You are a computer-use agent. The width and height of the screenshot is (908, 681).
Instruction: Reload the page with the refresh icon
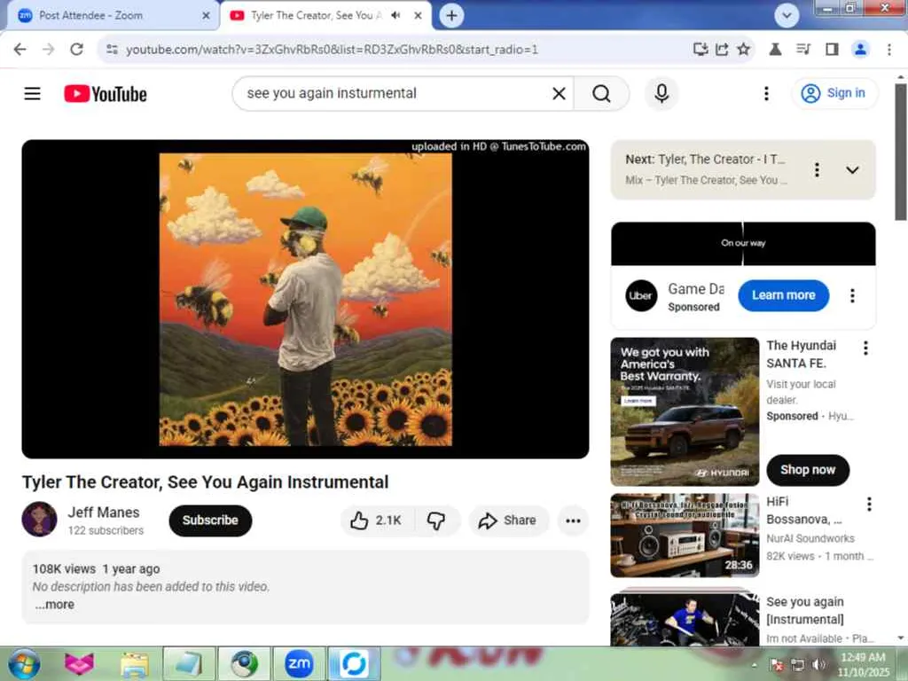(76, 50)
